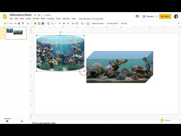The height and width of the screenshot is (136, 181).
Task: Click the Format options button
Action: (112, 23)
